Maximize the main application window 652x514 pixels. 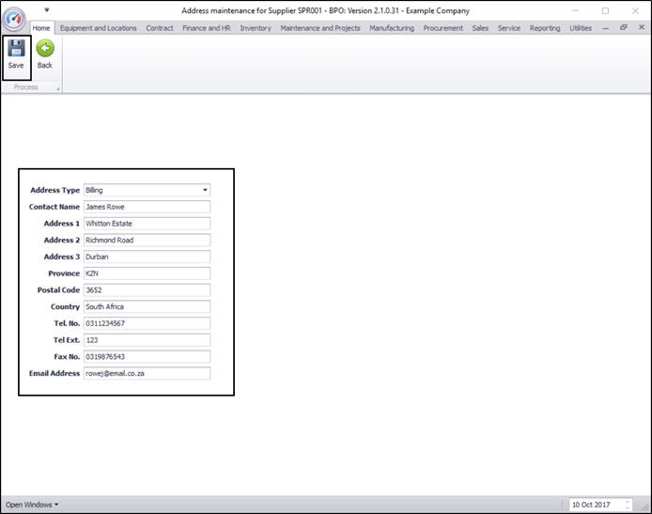[605, 11]
